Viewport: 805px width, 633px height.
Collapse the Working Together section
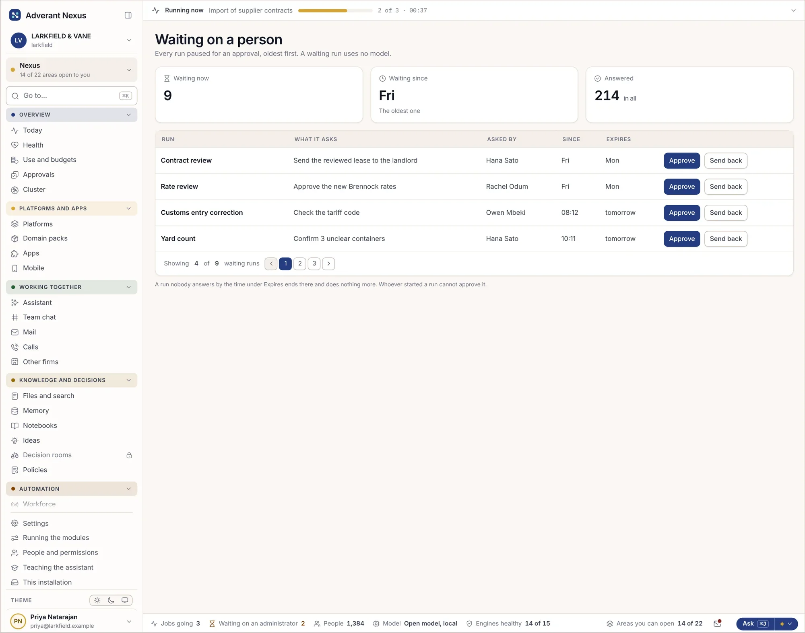pos(71,287)
